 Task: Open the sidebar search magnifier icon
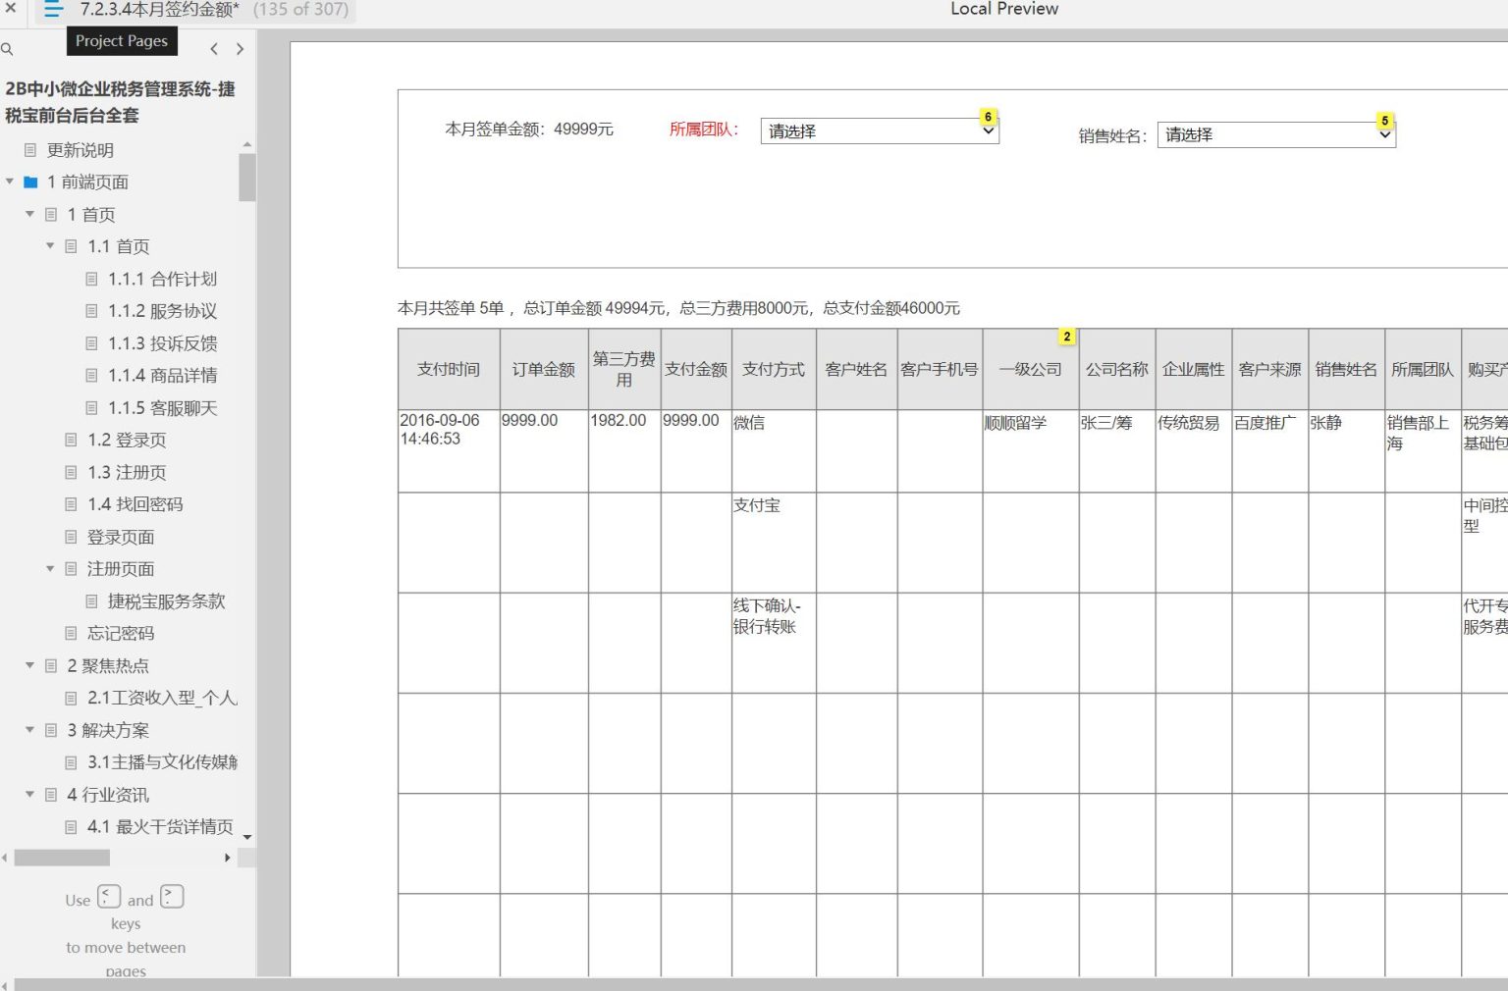coord(8,49)
